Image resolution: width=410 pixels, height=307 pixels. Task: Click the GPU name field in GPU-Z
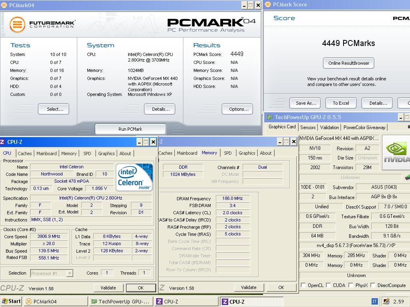pyautogui.click(x=339, y=138)
